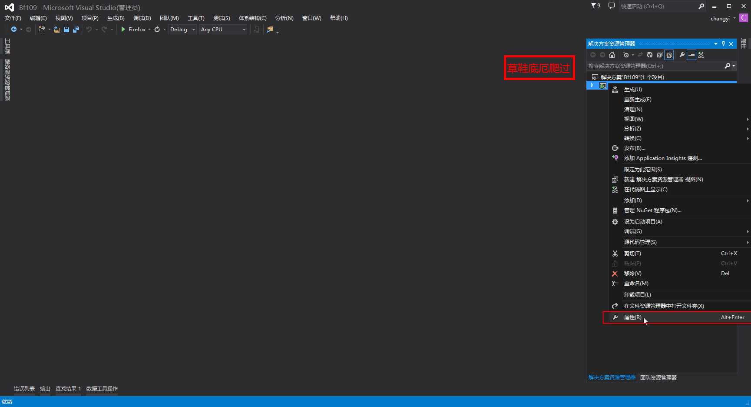751x407 pixels.
Task: Click the Refresh icon in Solution Explorer
Action: [650, 55]
